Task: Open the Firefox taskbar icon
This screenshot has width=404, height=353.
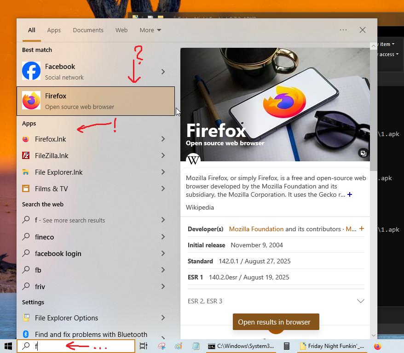Action: 377,346
